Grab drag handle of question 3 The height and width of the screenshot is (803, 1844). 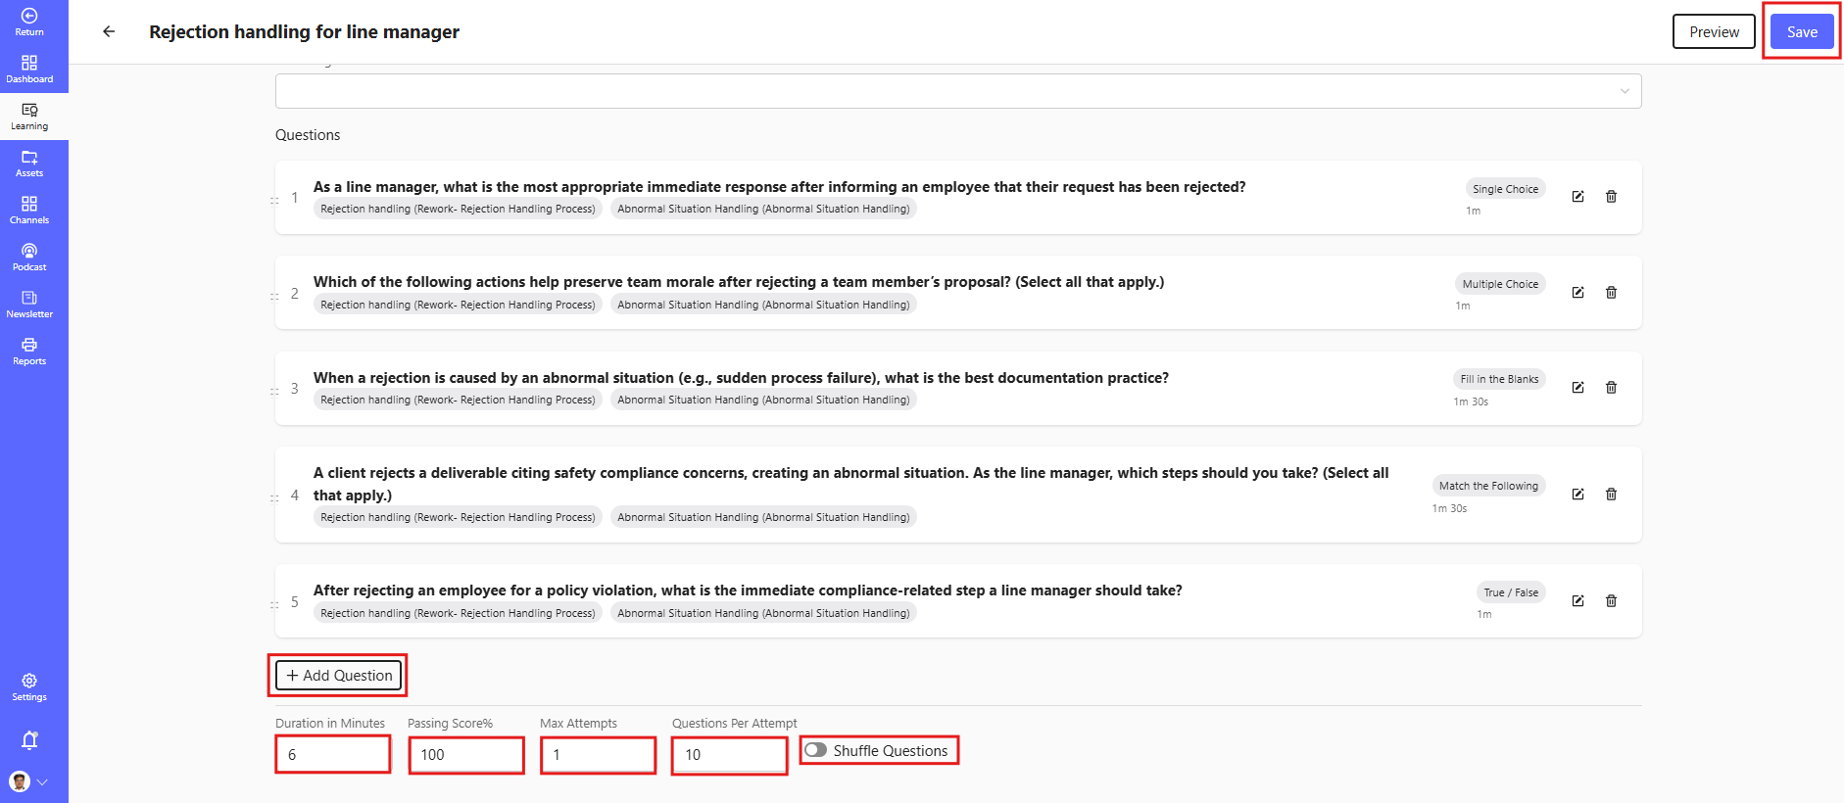pyautogui.click(x=274, y=392)
